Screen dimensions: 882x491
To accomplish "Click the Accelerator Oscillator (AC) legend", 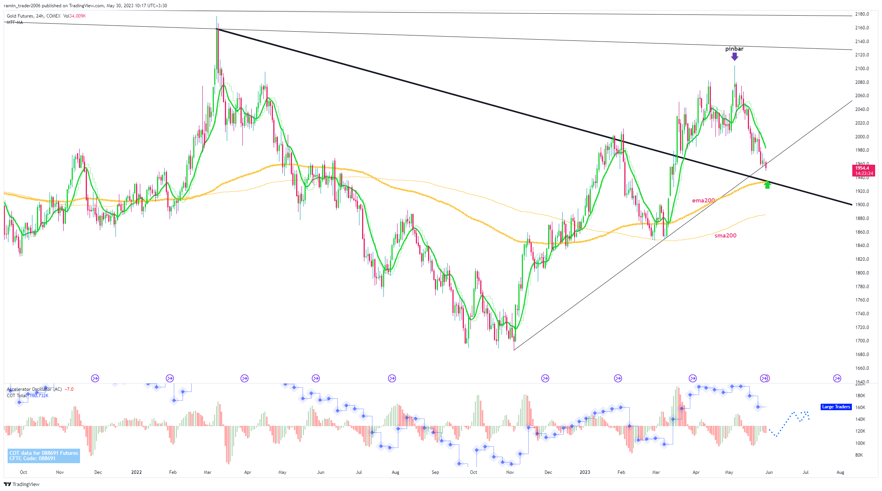I will click(34, 389).
